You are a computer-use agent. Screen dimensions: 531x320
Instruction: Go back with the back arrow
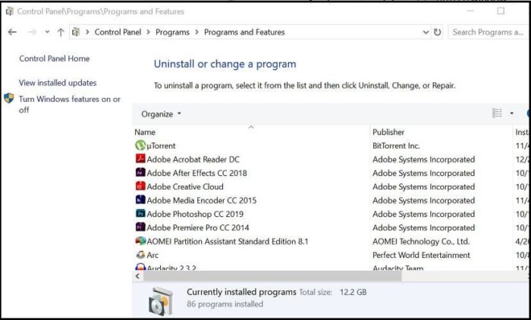coord(12,32)
